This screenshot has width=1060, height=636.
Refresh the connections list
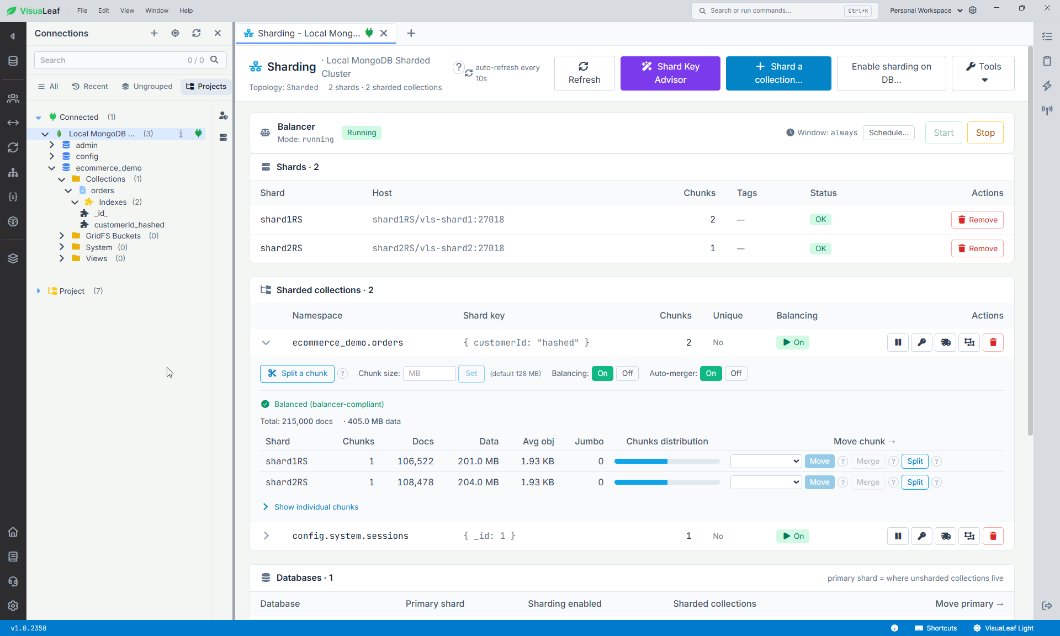[x=196, y=33]
